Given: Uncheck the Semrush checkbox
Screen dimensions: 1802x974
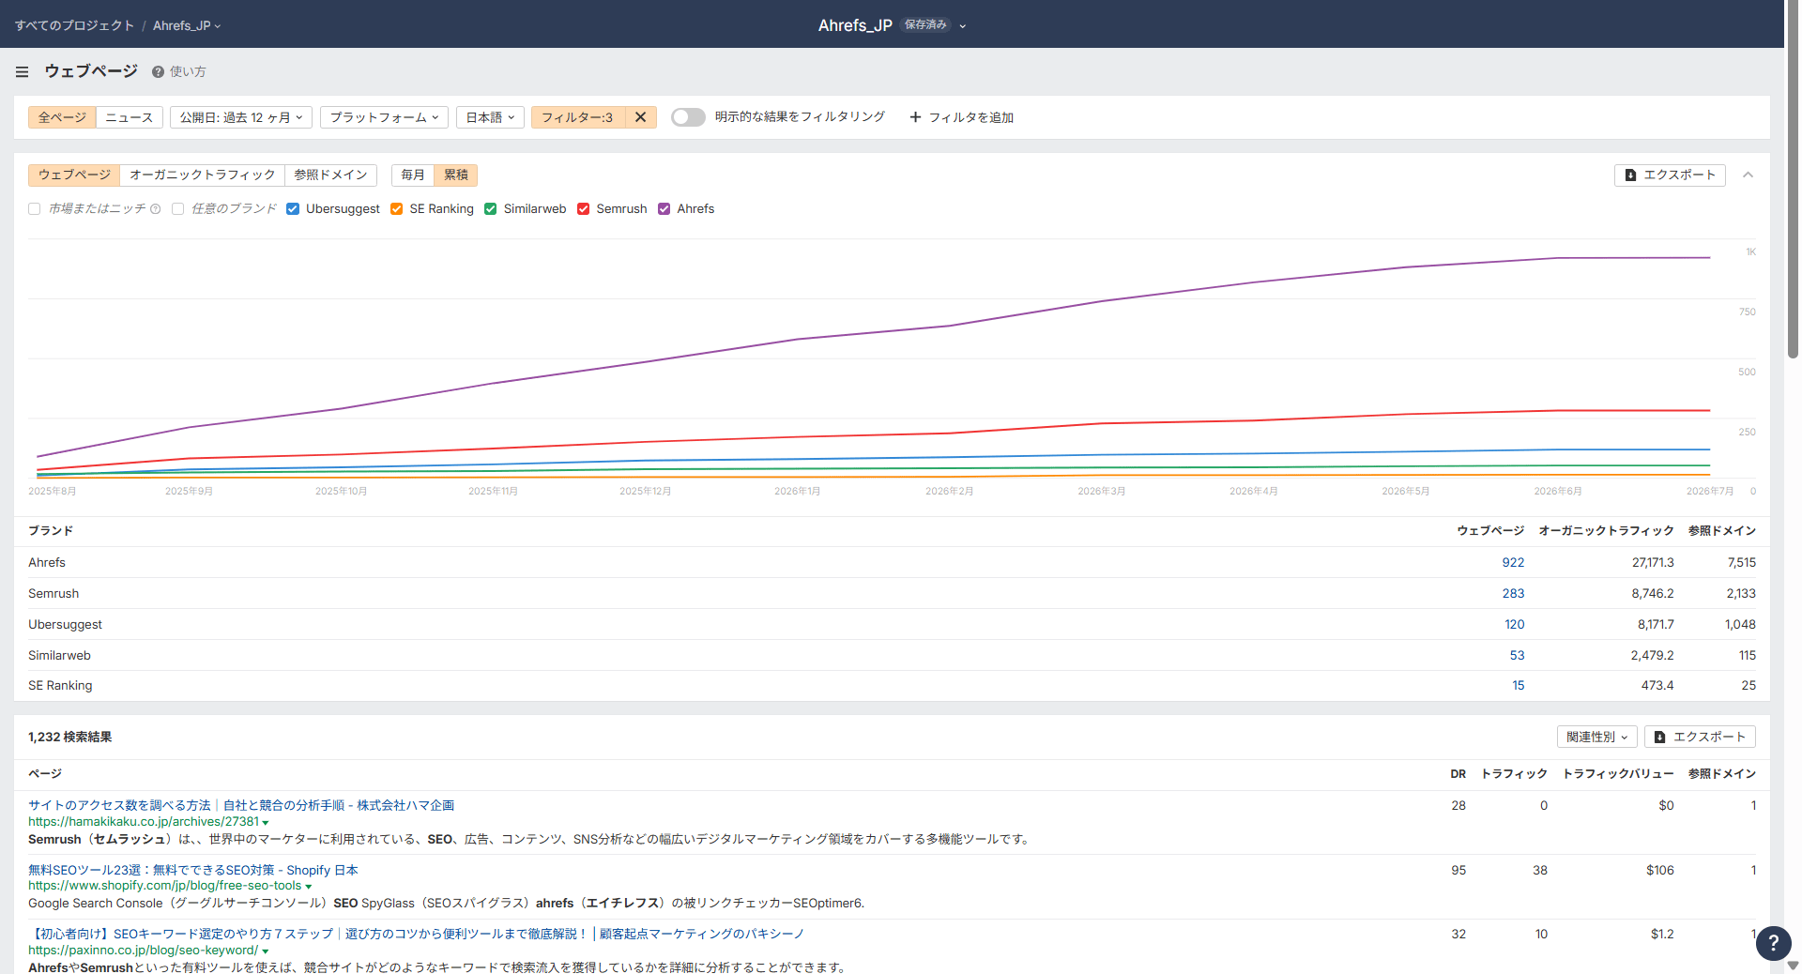Looking at the screenshot, I should [x=583, y=209].
